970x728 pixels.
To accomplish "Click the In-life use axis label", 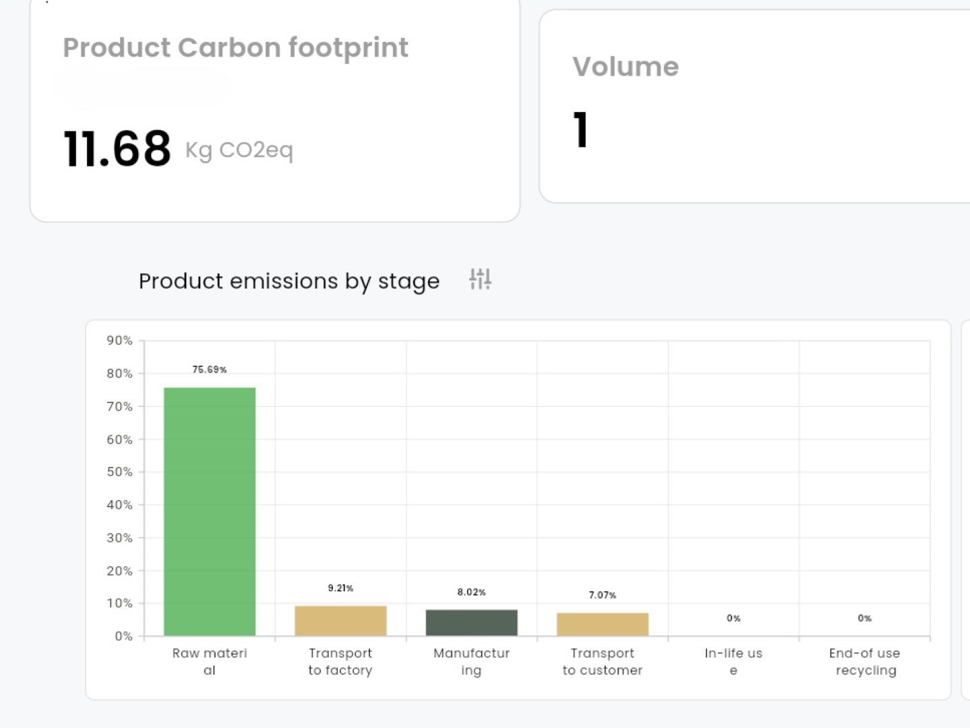I will pyautogui.click(x=733, y=661).
